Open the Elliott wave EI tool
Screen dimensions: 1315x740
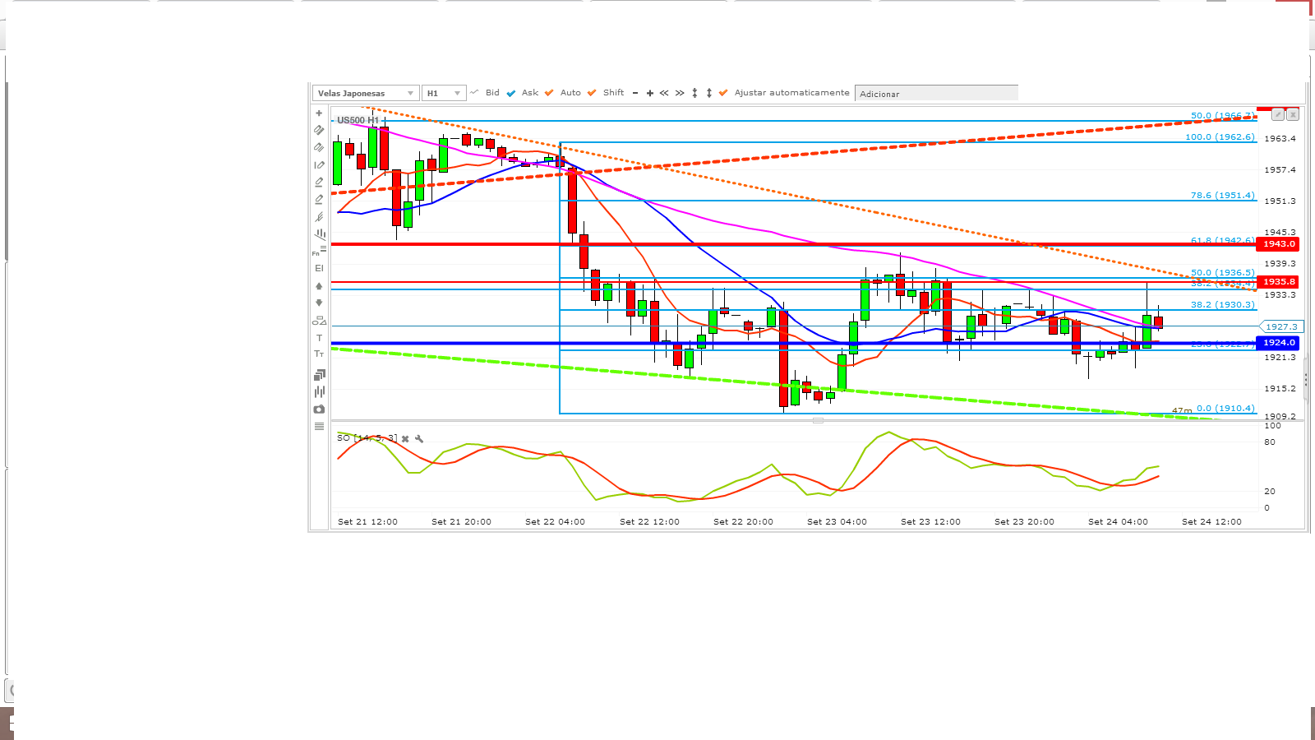[x=319, y=268]
